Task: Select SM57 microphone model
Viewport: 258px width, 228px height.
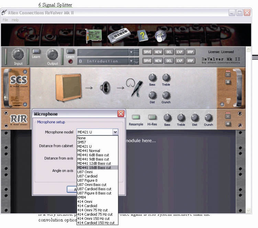Action: point(98,142)
